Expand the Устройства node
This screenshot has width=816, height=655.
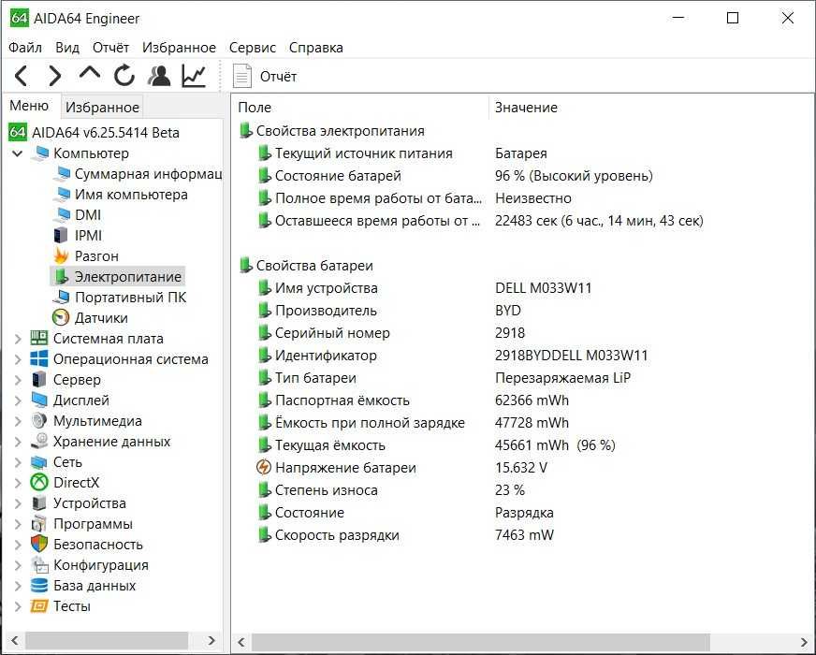click(17, 503)
